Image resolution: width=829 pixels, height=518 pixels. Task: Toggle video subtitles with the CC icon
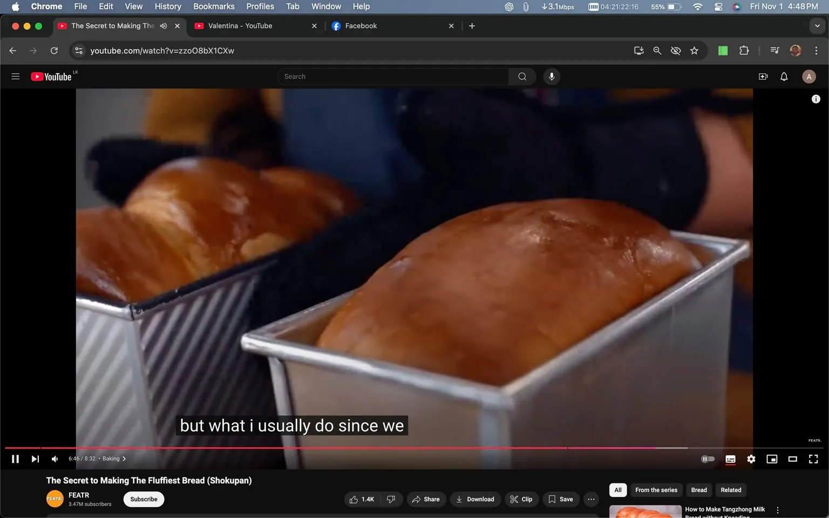[730, 459]
